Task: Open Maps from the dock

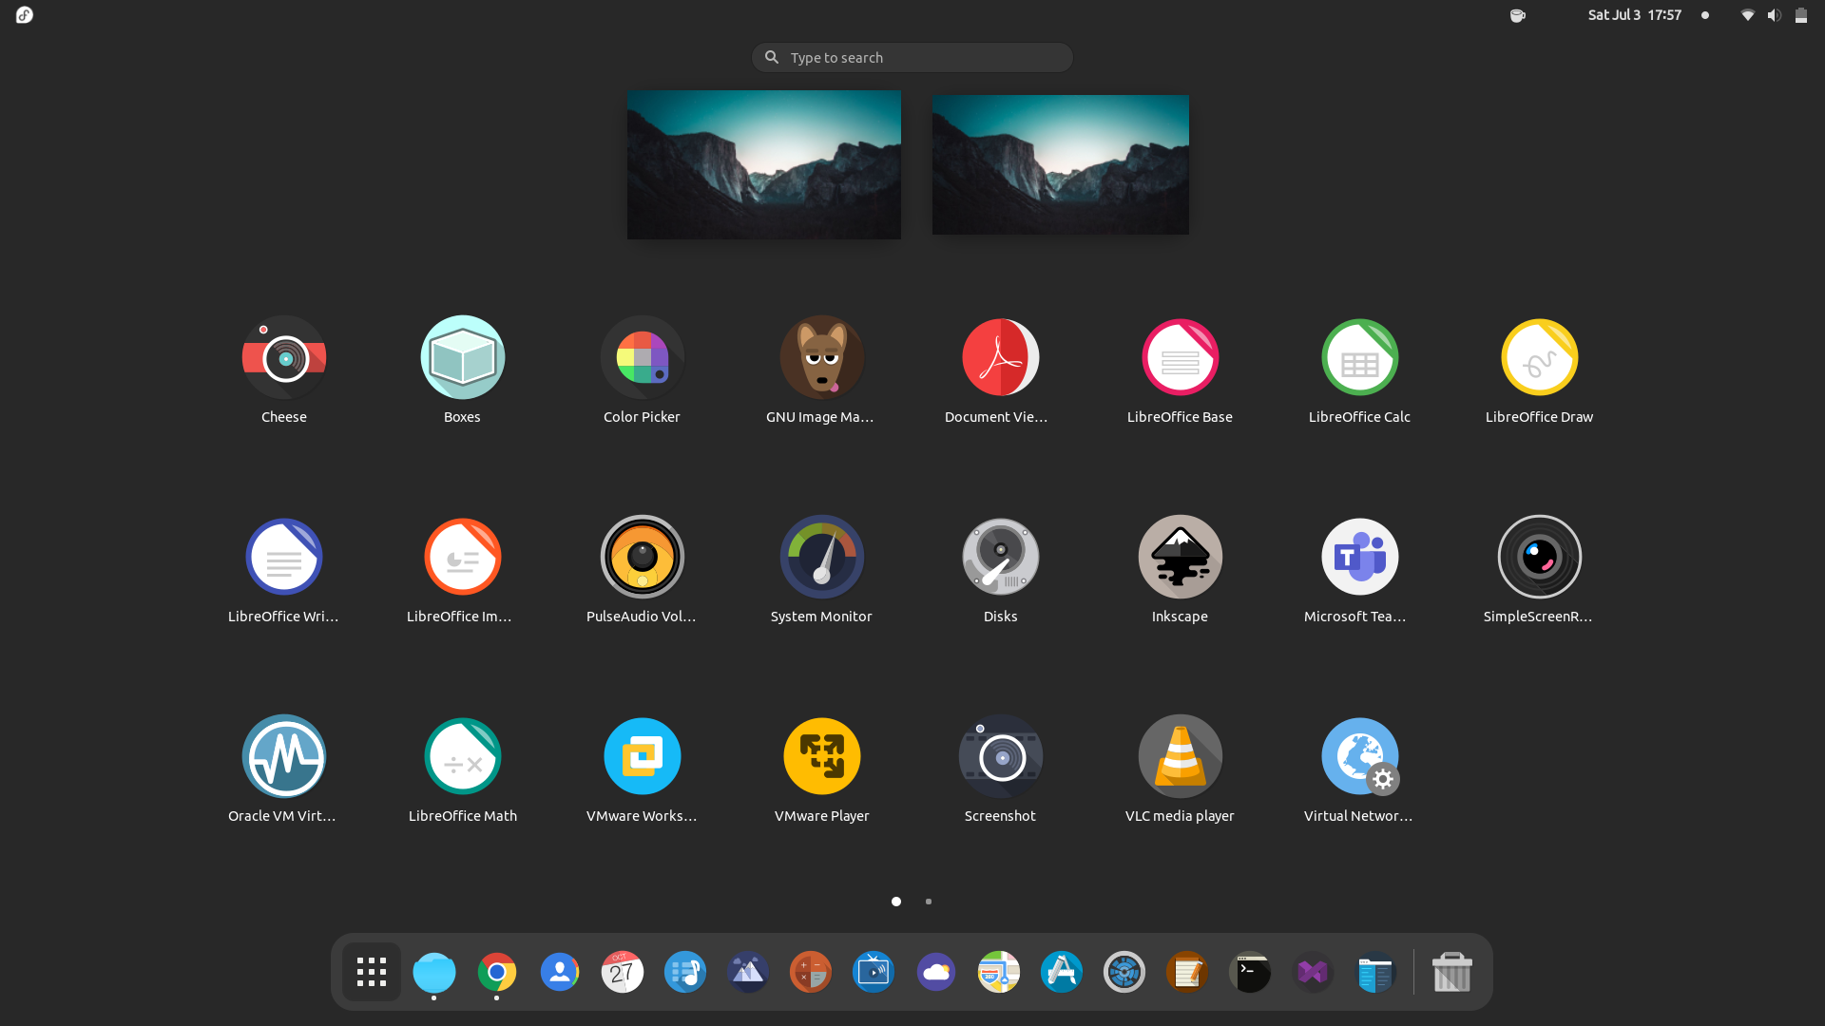Action: coord(999,972)
